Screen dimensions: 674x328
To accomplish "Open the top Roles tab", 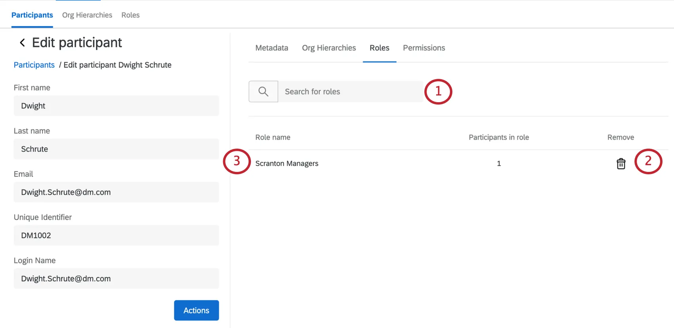I will [x=130, y=15].
